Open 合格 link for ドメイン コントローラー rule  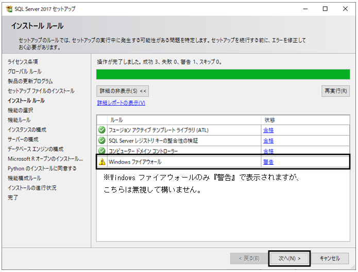(268, 151)
